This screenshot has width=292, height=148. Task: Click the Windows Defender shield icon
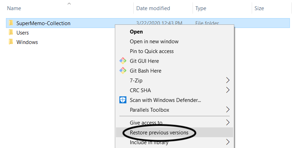(x=123, y=100)
